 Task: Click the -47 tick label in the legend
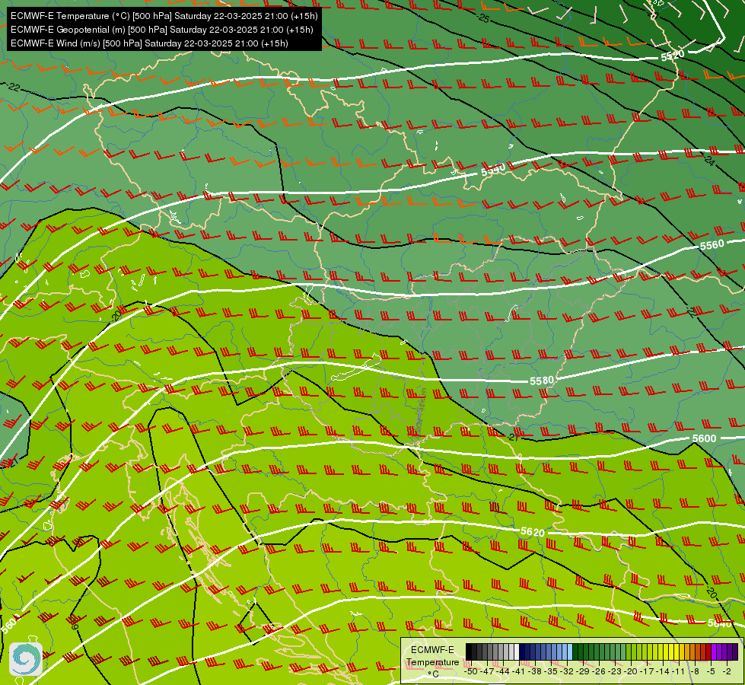pos(488,672)
